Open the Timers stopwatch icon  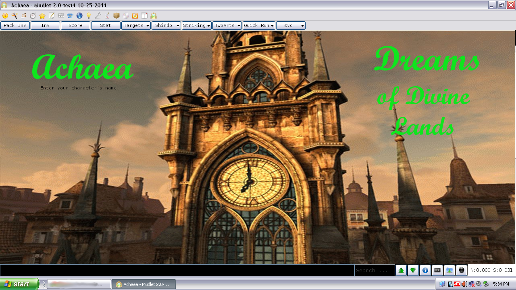(33, 16)
